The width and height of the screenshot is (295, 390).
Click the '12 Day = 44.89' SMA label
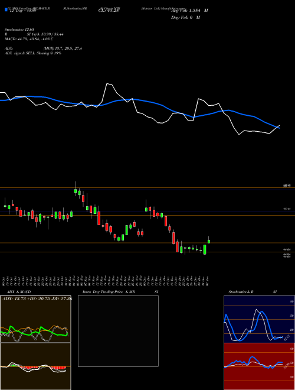[22, 11]
